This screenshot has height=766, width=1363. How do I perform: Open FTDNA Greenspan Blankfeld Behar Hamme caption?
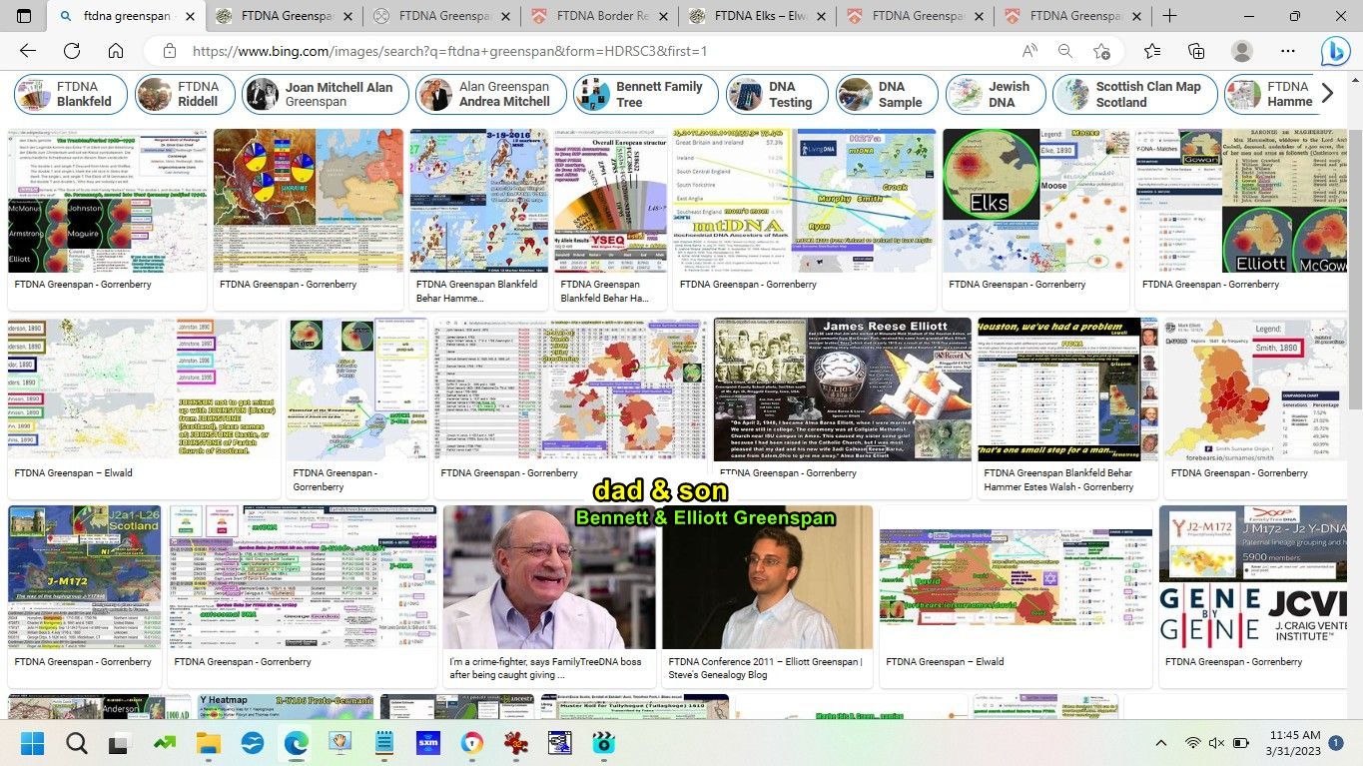click(476, 291)
